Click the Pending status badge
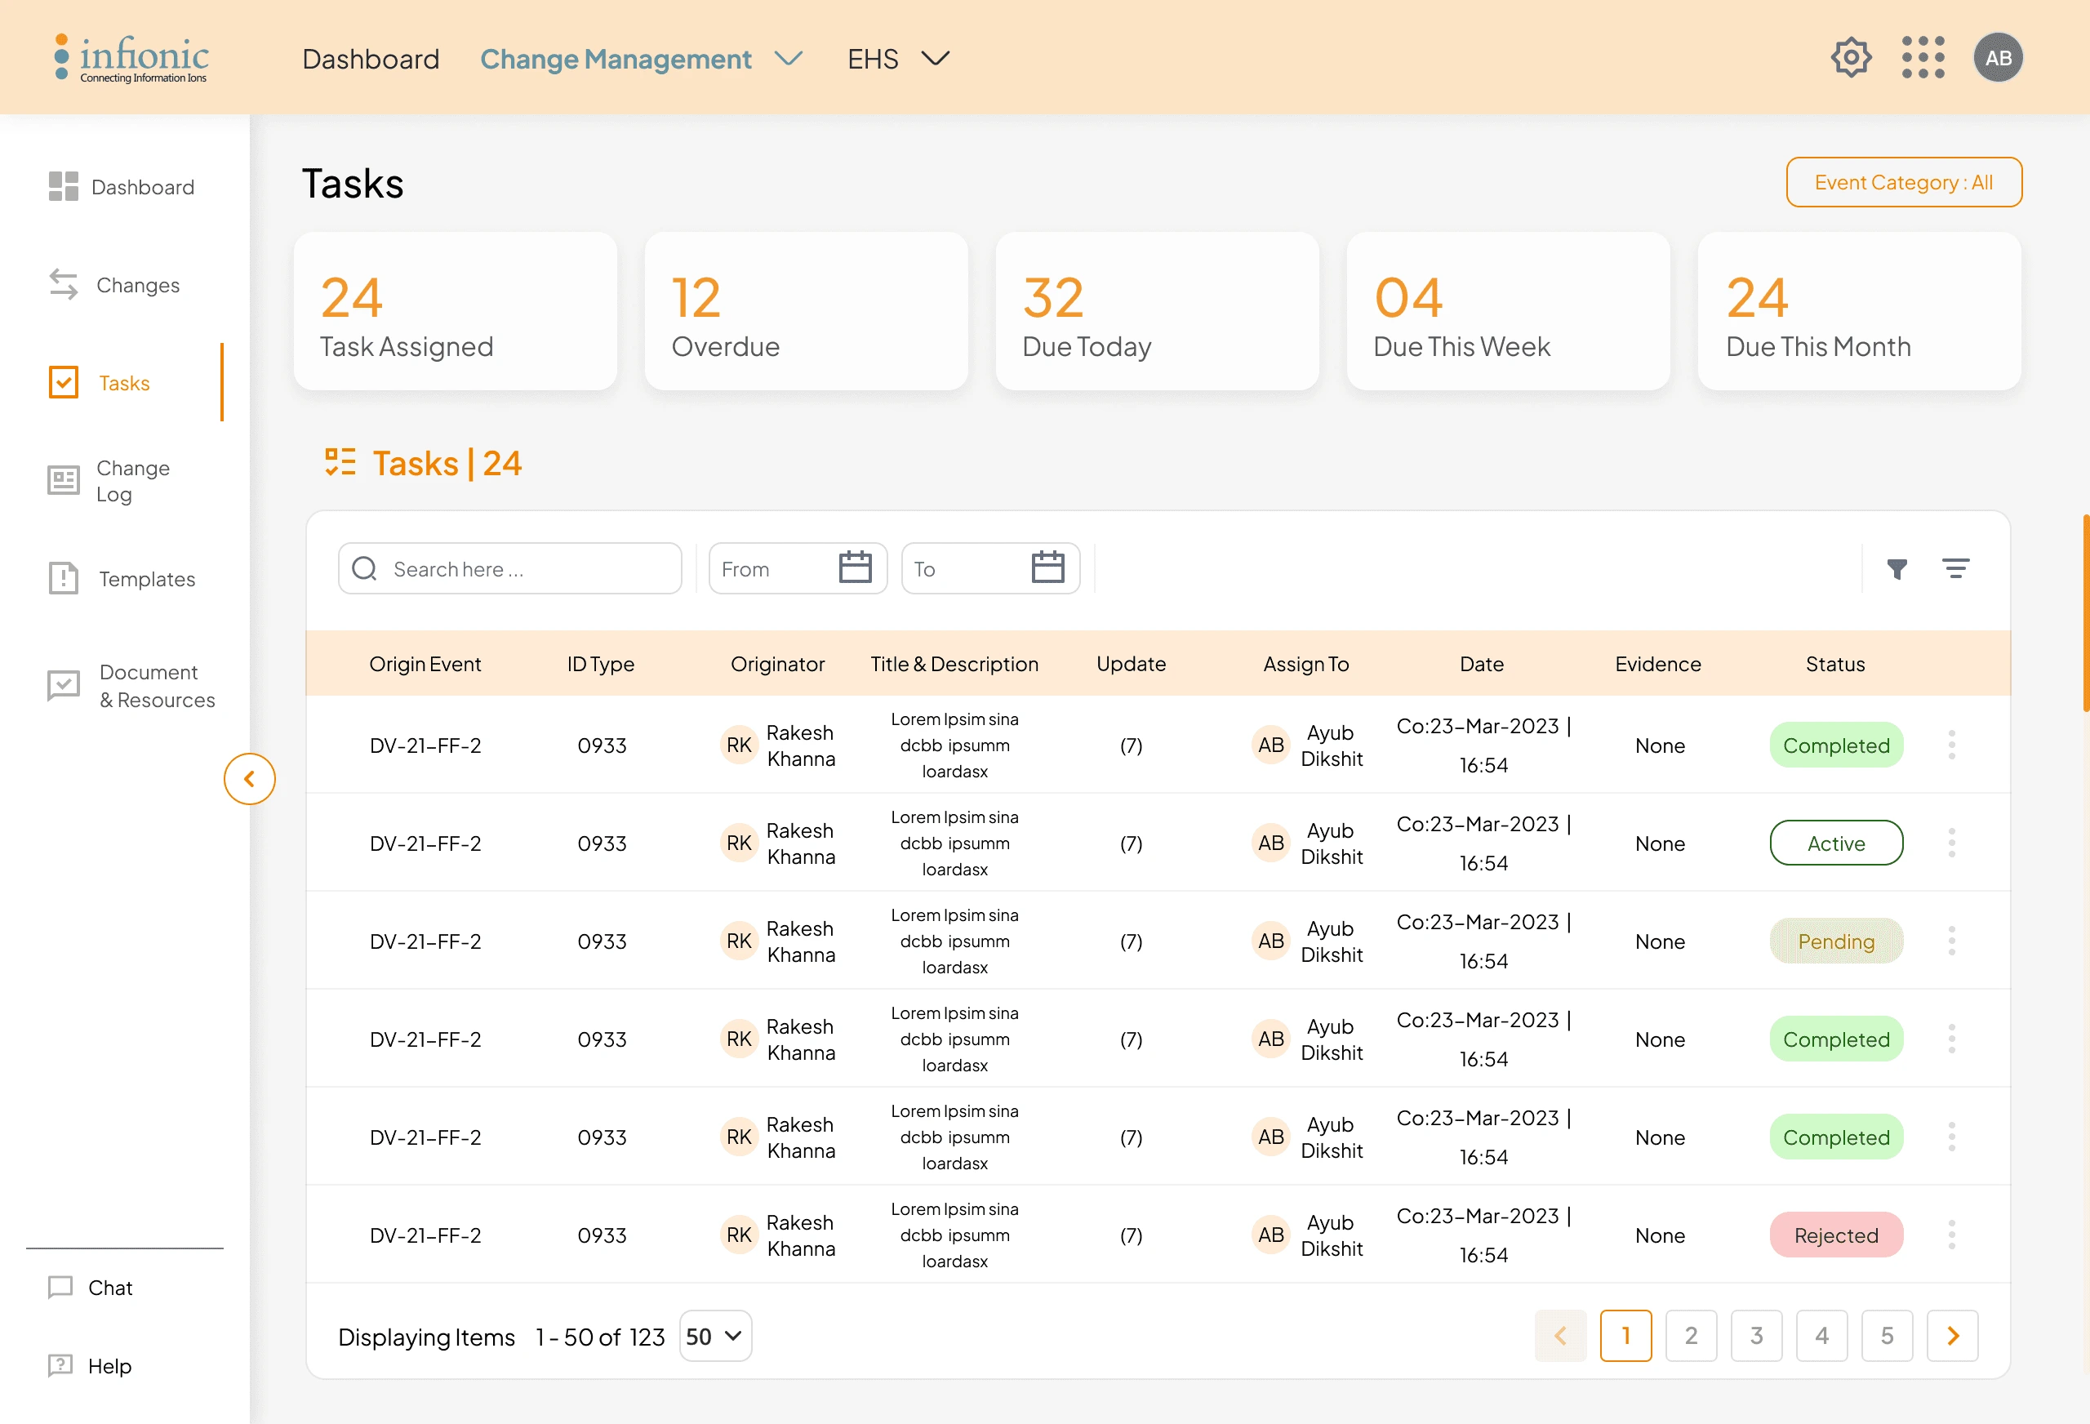 pyautogui.click(x=1835, y=941)
